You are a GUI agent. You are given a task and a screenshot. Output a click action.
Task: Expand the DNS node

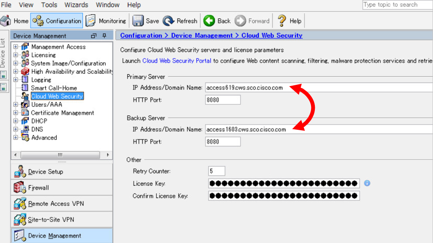coord(16,129)
